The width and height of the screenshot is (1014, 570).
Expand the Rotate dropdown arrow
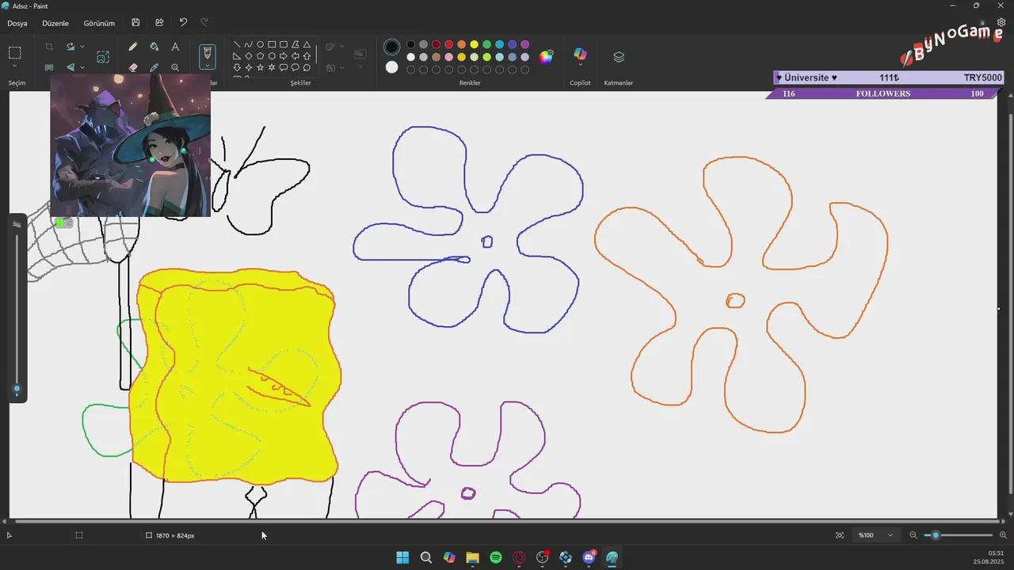tap(82, 47)
